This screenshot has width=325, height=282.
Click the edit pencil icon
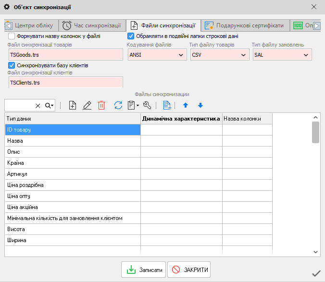click(87, 105)
